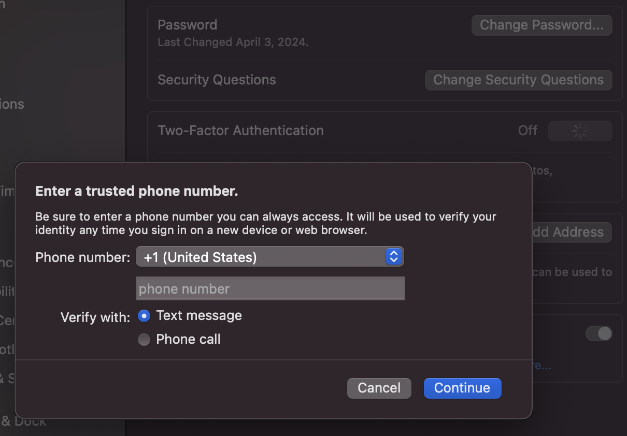Click the blue up-down chevron icon
The width and height of the screenshot is (627, 436).
(x=394, y=256)
